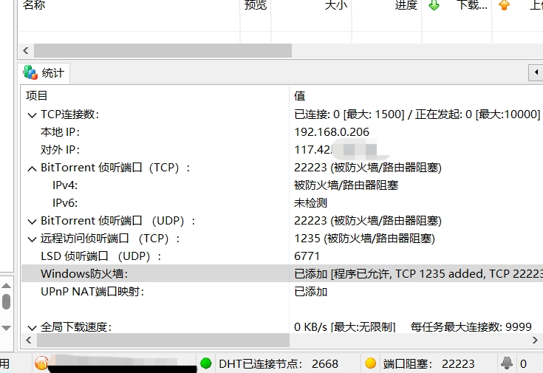Expand the 远程访问侦听端口 (TCP) row
This screenshot has width=543, height=373.
click(32, 239)
